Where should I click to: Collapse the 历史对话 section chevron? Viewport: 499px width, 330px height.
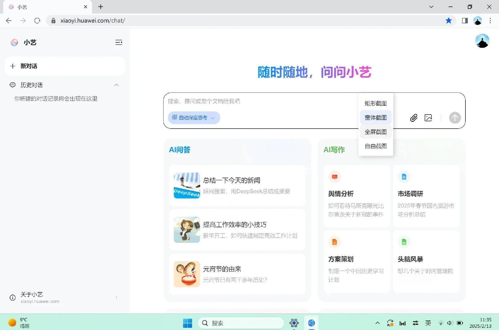(116, 85)
